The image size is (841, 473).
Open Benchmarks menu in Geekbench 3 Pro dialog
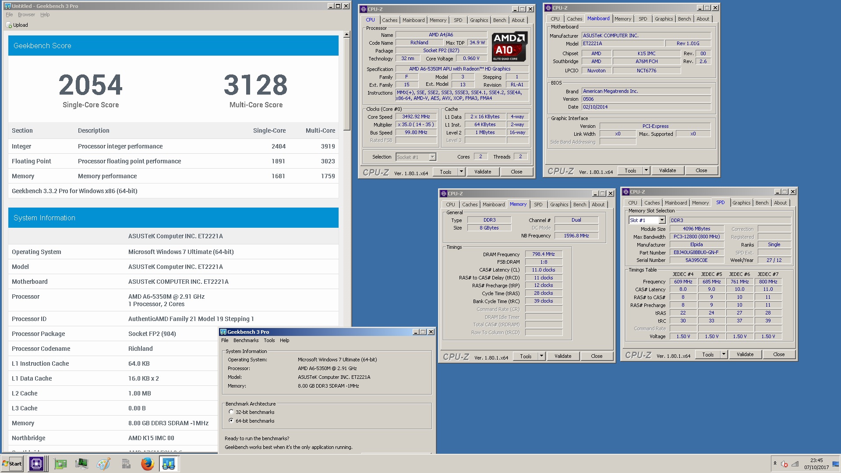click(246, 340)
